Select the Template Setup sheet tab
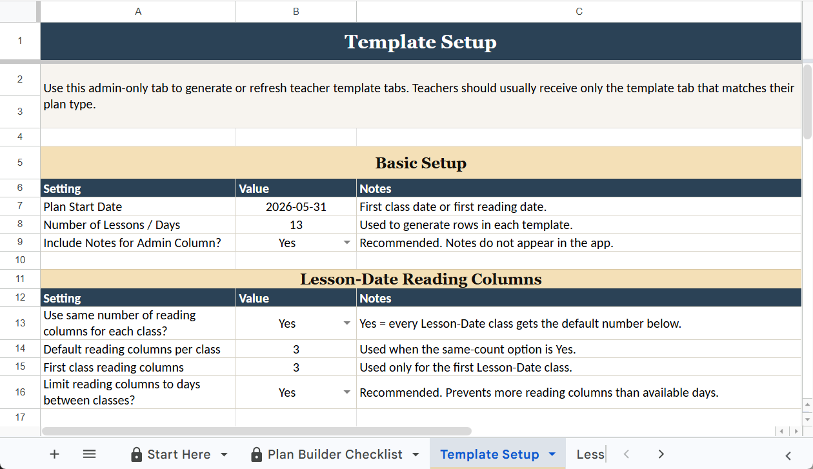The width and height of the screenshot is (813, 469). click(x=489, y=454)
